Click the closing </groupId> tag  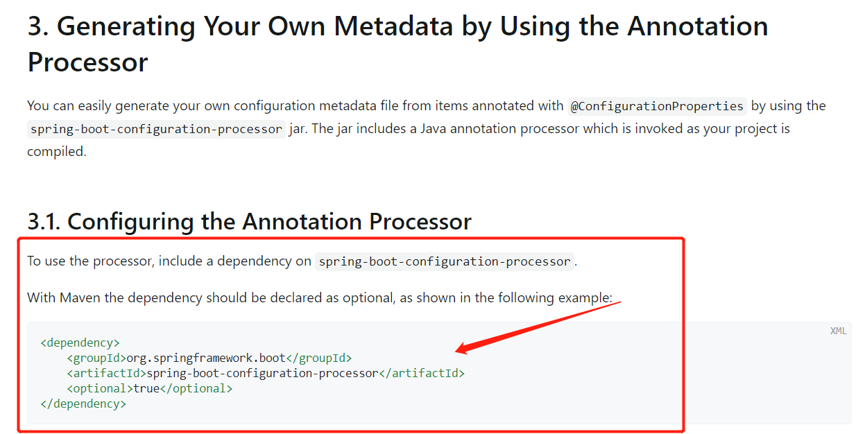pos(319,358)
